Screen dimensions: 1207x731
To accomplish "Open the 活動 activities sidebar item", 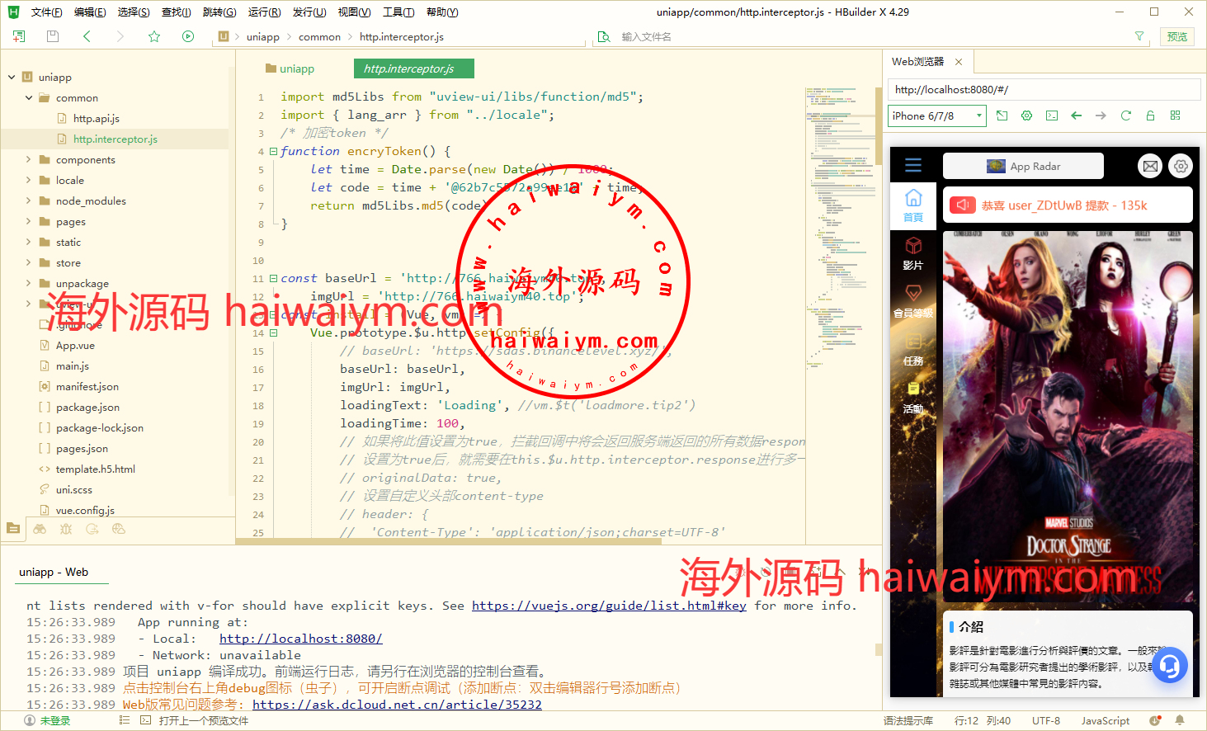I will 913,397.
